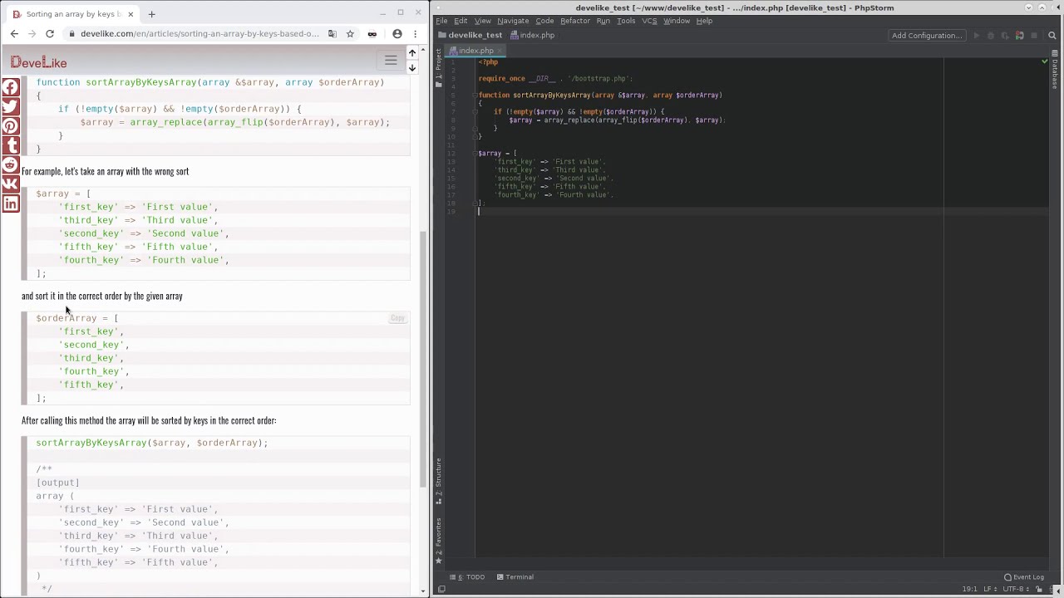Open the Chrome profile avatar
Screen dimensions: 1064x598
tap(397, 34)
